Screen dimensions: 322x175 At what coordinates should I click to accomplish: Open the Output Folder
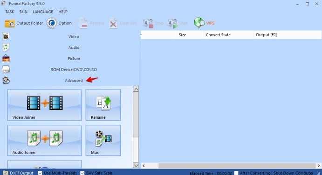click(24, 23)
